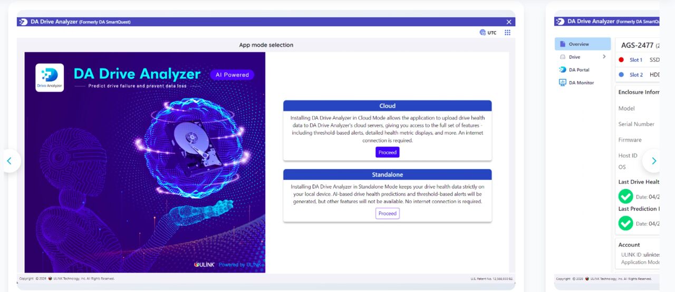Click the Host ID field label
This screenshot has width=675, height=292.
point(628,156)
